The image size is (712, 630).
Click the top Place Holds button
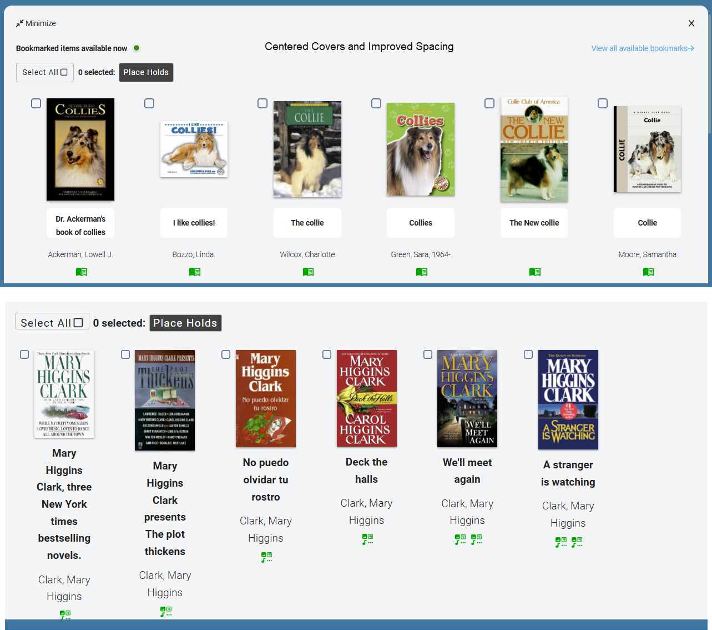(x=146, y=72)
